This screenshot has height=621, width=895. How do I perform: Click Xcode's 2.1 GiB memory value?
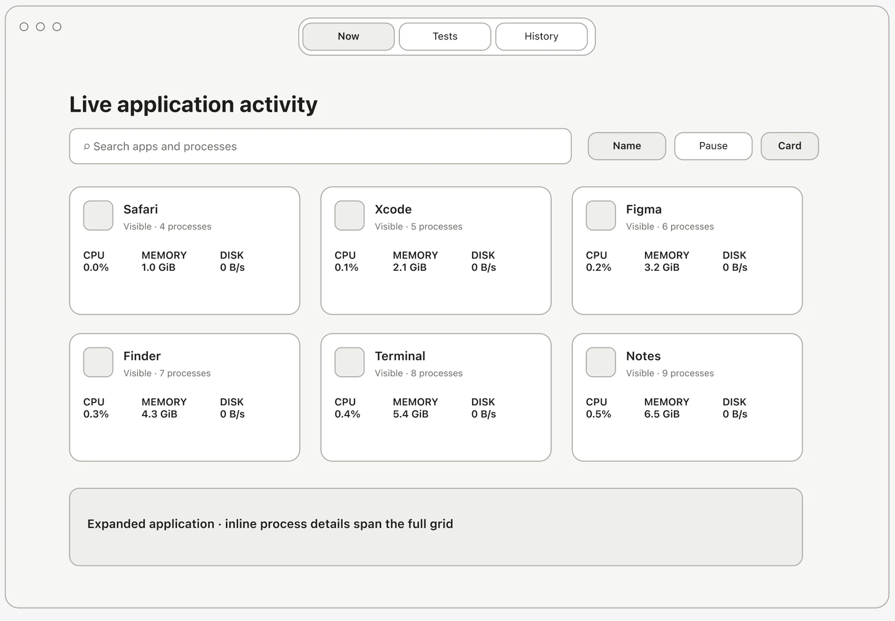point(410,267)
